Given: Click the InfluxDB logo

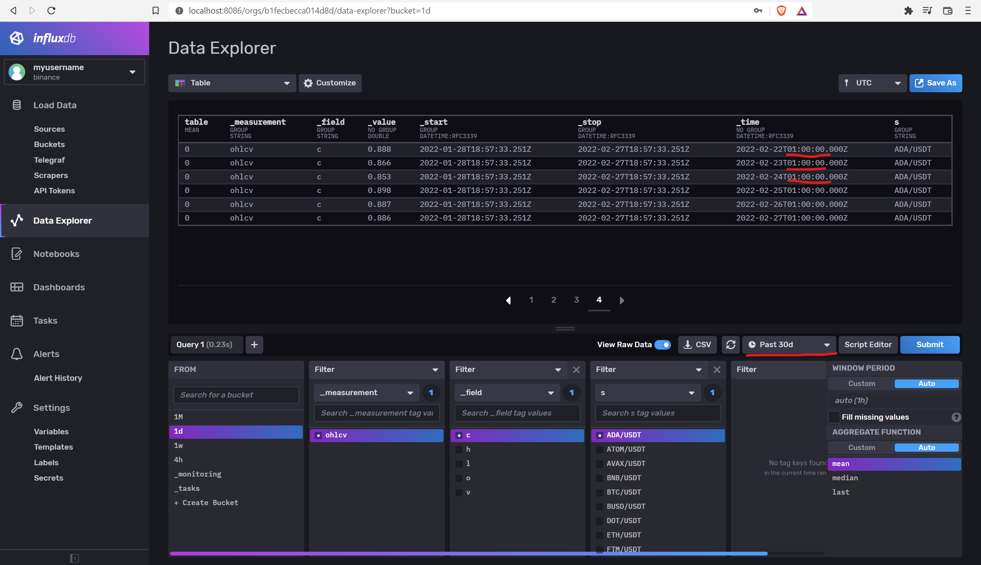Looking at the screenshot, I should click(x=17, y=38).
